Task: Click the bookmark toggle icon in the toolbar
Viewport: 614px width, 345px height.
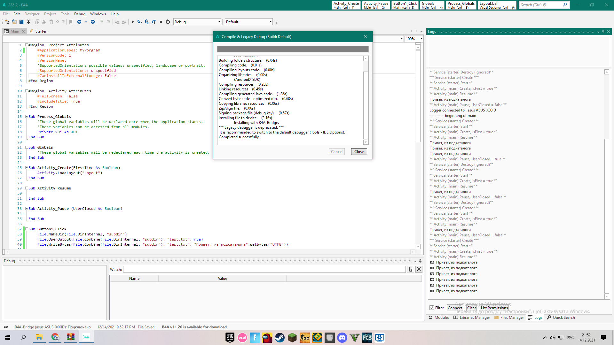Action: click(71, 22)
